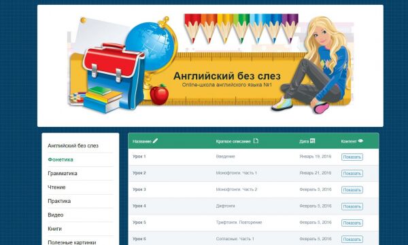Image resolution: width=408 pixels, height=245 pixels.
Task: Click the Монофтонги. Часть 1 description
Action: pos(236,173)
